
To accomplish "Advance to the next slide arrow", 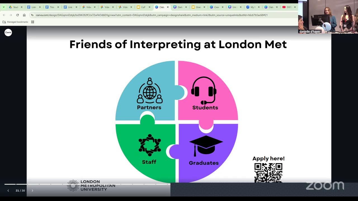I will 32,191.
